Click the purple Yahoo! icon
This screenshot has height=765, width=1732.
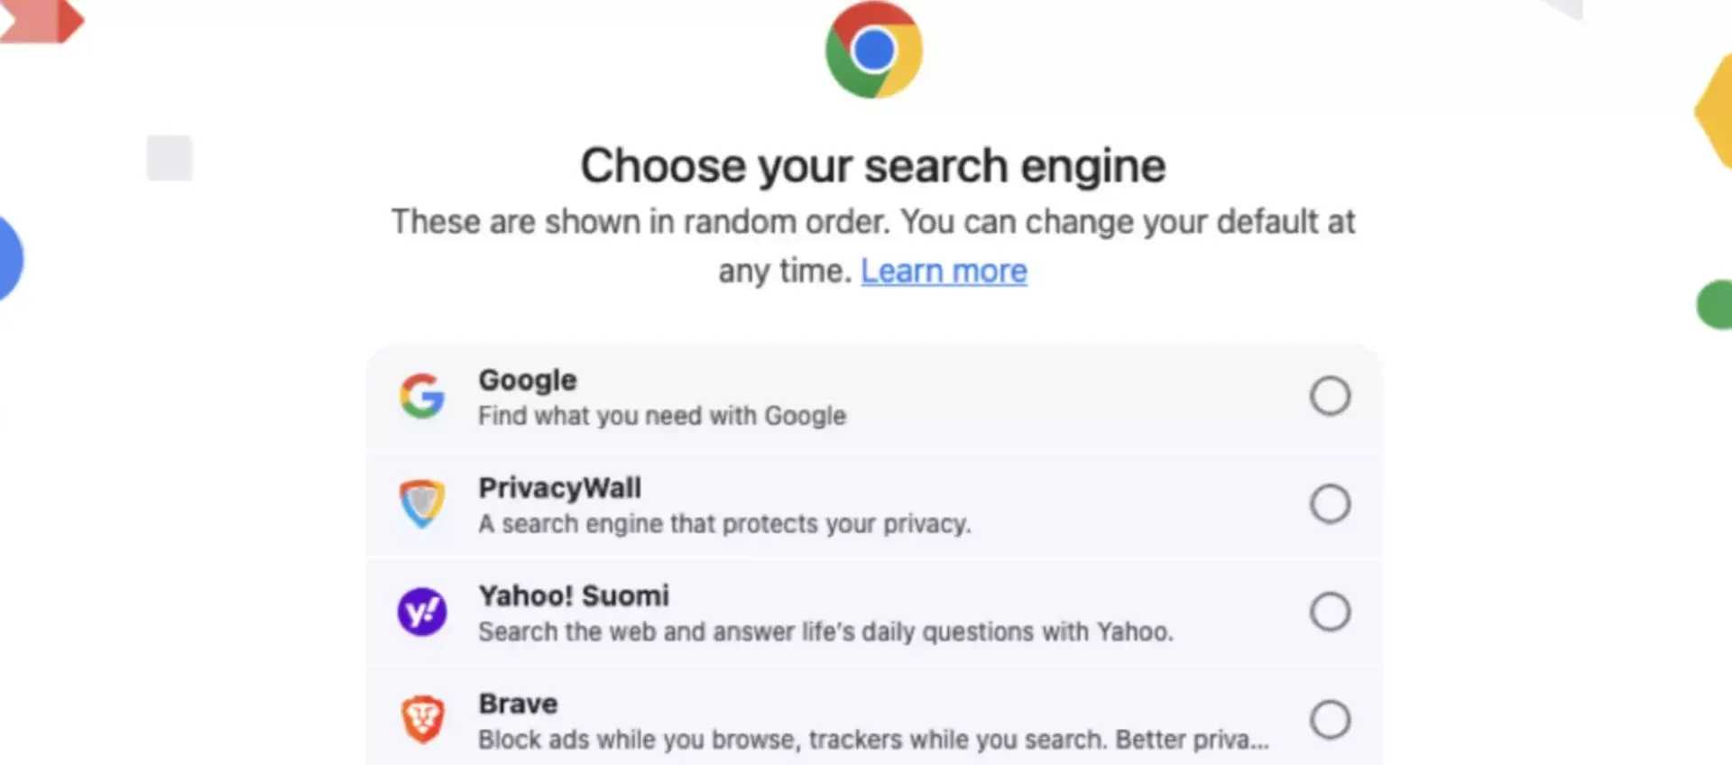coord(421,612)
